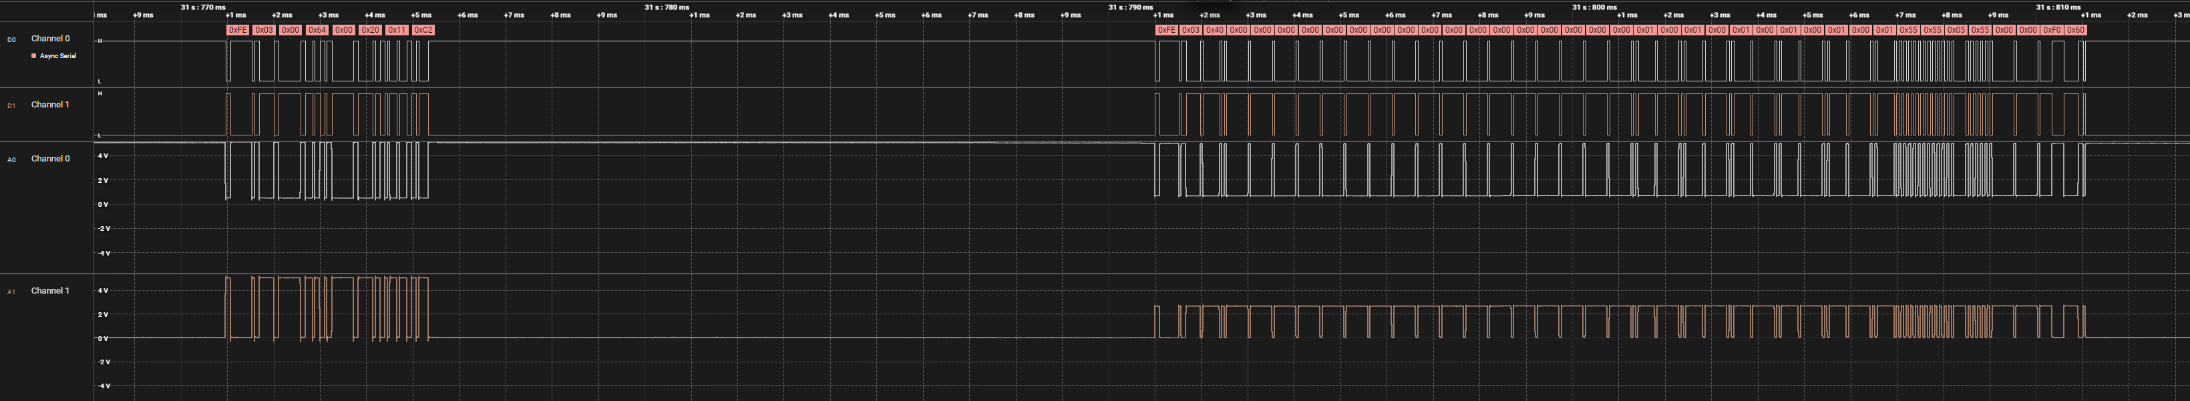The image size is (2190, 401).
Task: Click the 31 s : 780 ms timeline marker
Action: 667,7
